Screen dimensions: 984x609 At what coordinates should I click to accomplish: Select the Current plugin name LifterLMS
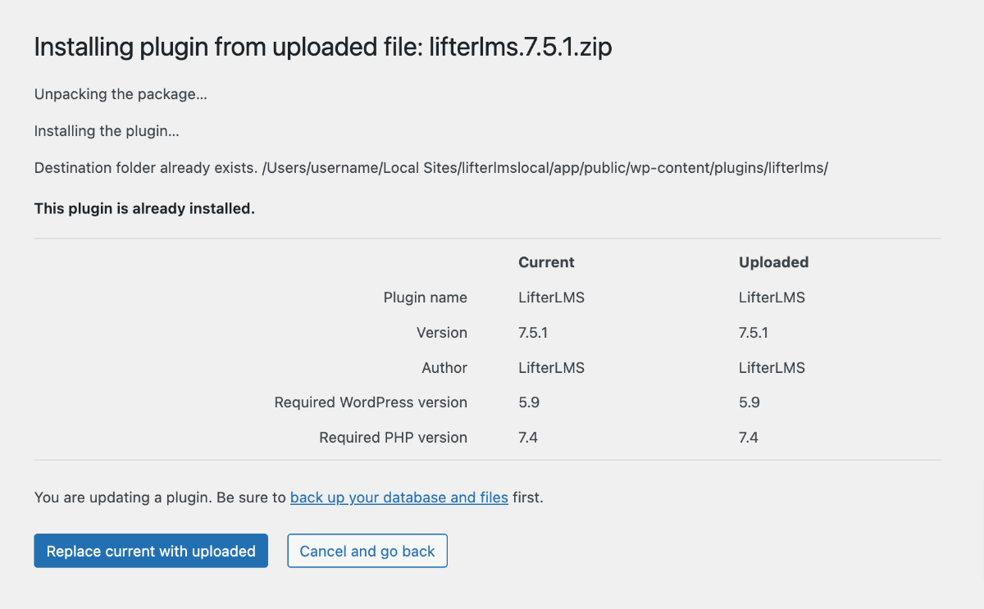(x=551, y=298)
